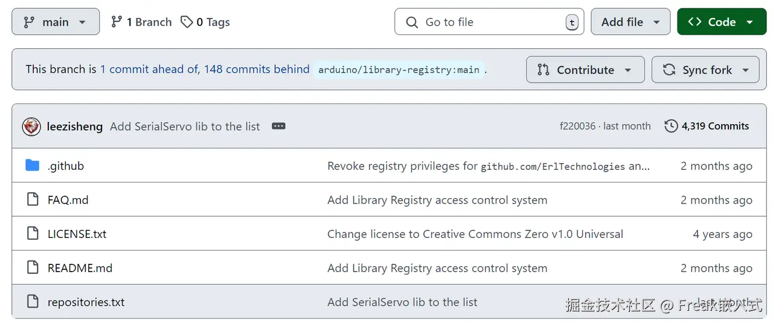Click the file icon beside LICENSE.txt
Screen dimensions: 773x324
point(33,234)
